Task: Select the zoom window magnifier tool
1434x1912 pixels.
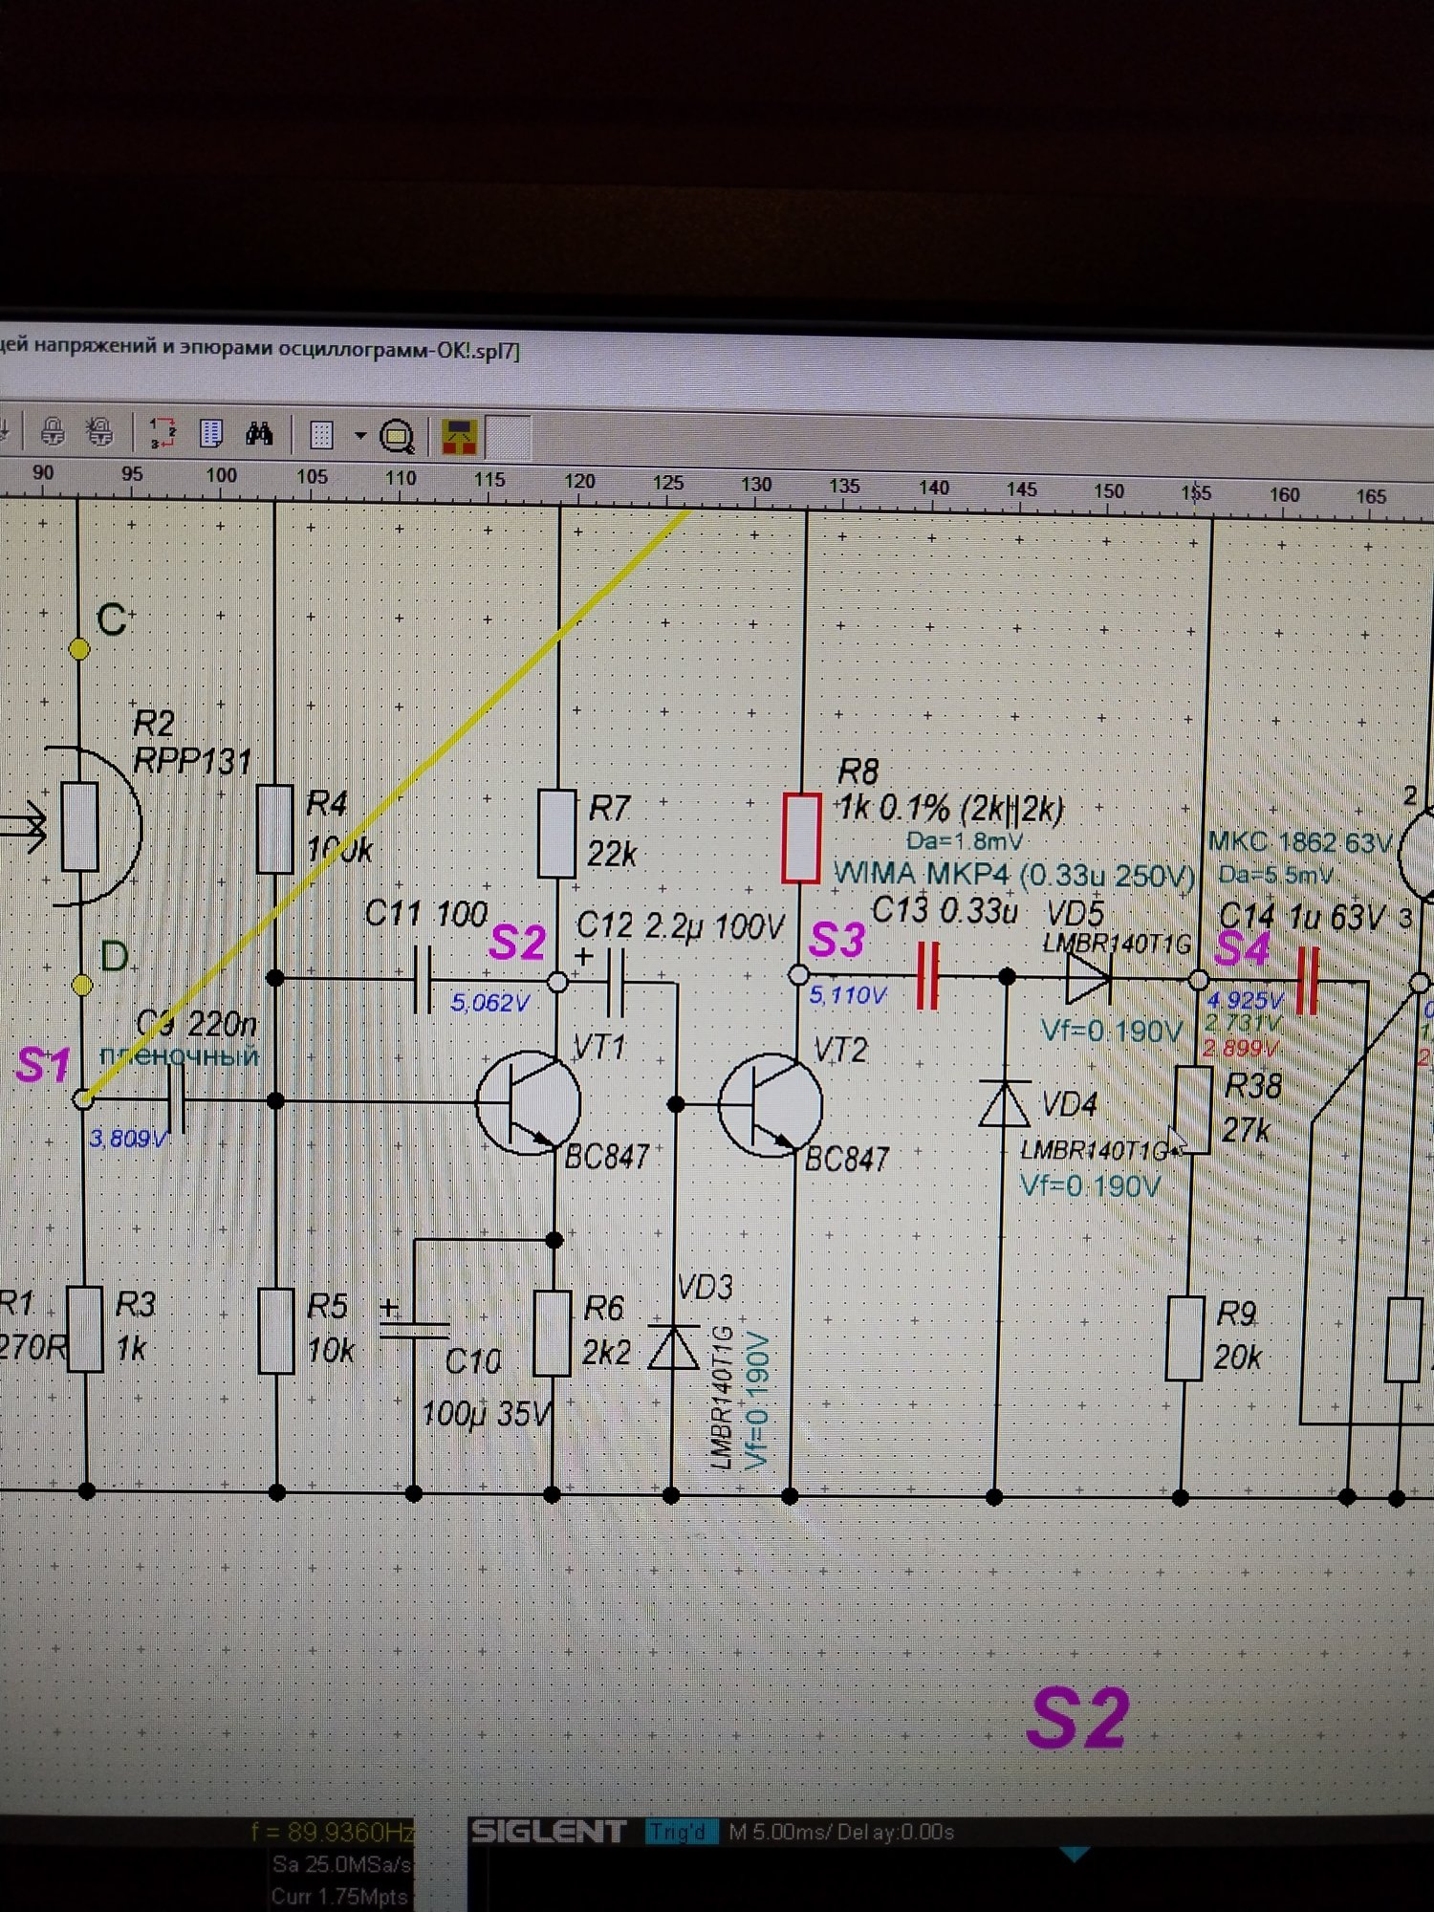Action: (x=397, y=437)
